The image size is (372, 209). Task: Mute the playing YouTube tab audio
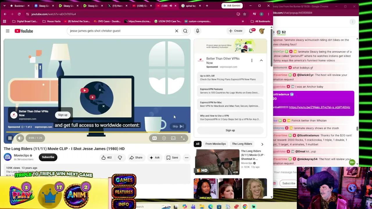(x=171, y=6)
